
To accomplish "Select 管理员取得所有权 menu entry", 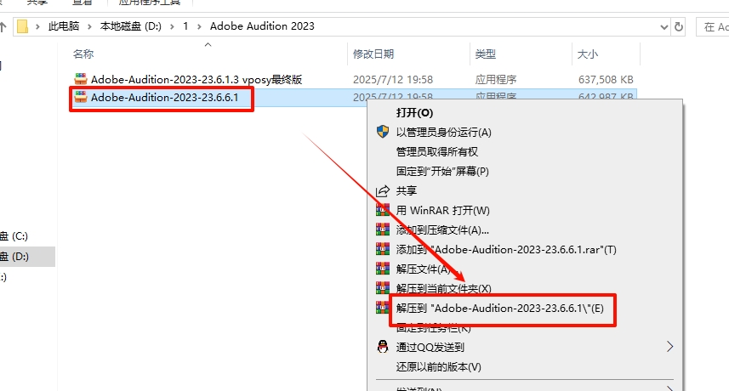I will 525,152.
